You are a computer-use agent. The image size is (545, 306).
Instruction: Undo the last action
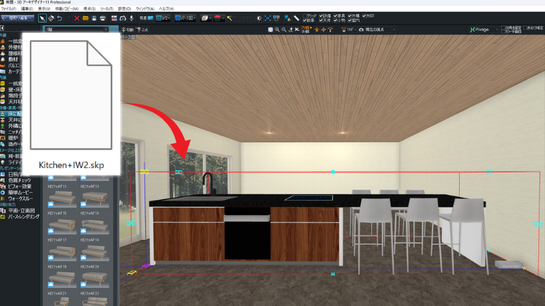(60, 18)
